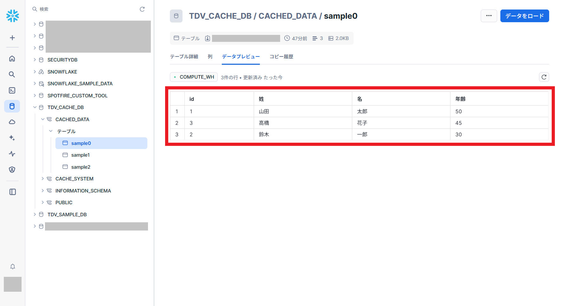Expand the SNOWFLAKE_SAMPLE_DATA node
The image size is (565, 306).
pyautogui.click(x=35, y=83)
